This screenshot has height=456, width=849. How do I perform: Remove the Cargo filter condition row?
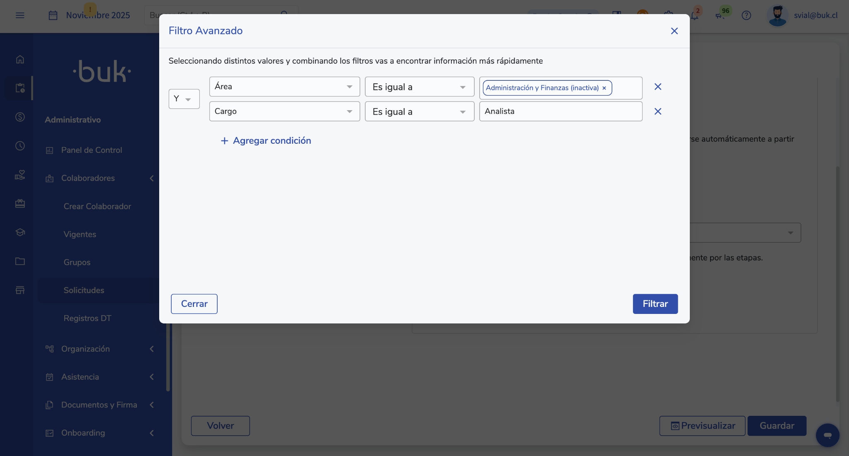[657, 111]
